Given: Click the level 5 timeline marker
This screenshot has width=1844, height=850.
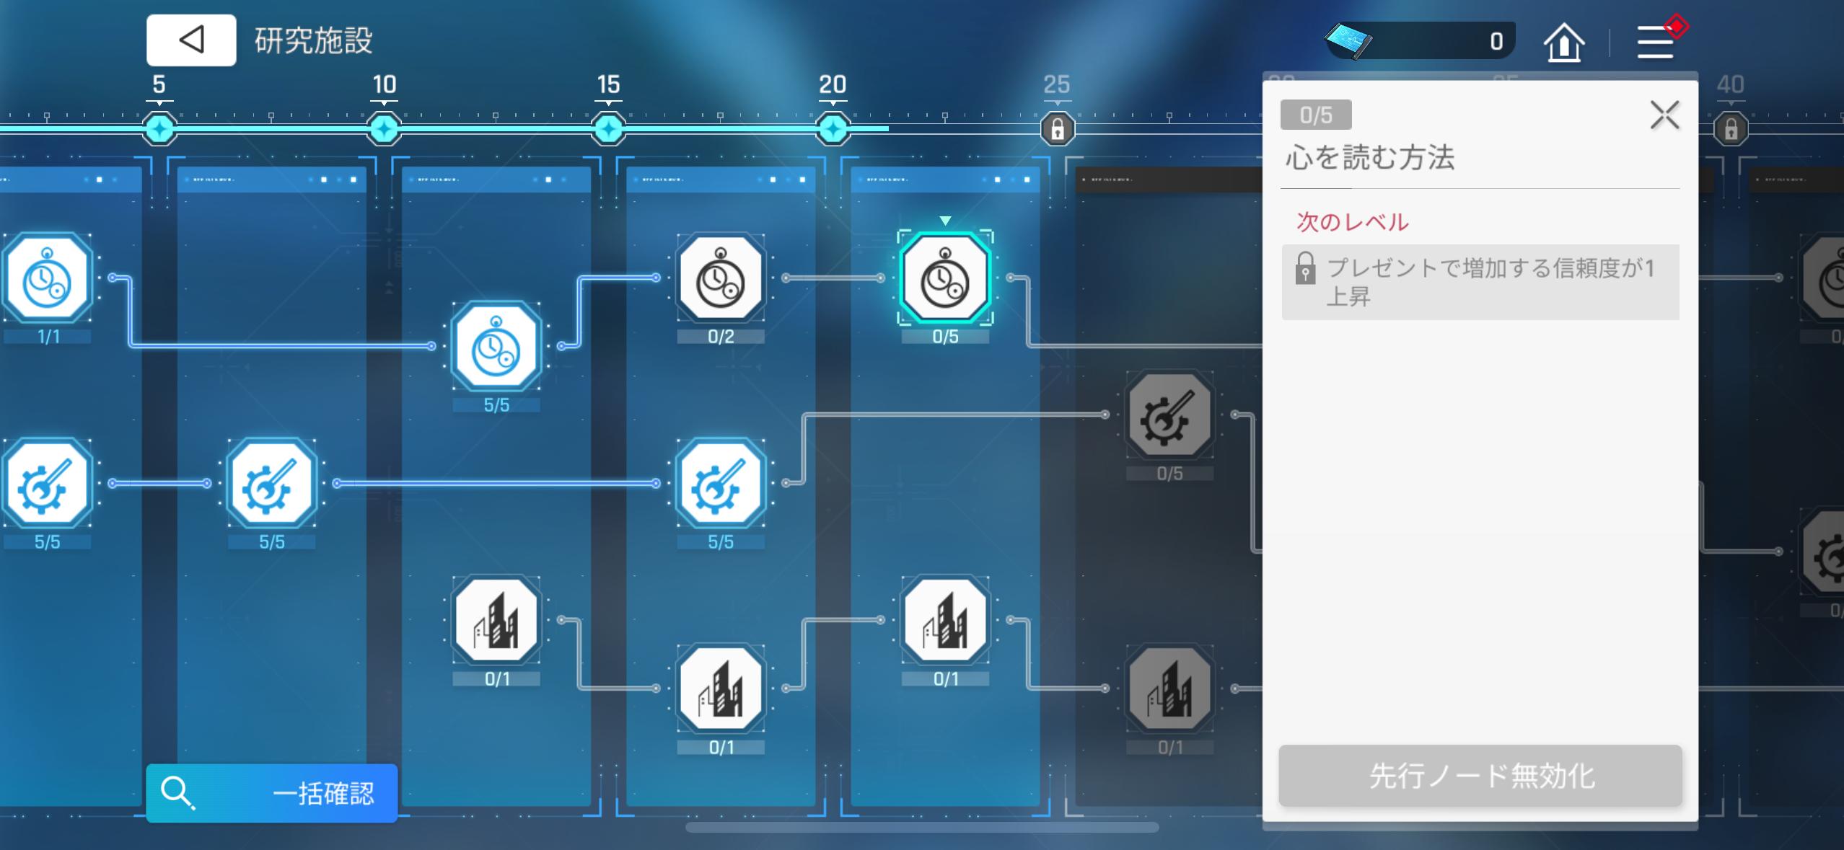Looking at the screenshot, I should (159, 130).
